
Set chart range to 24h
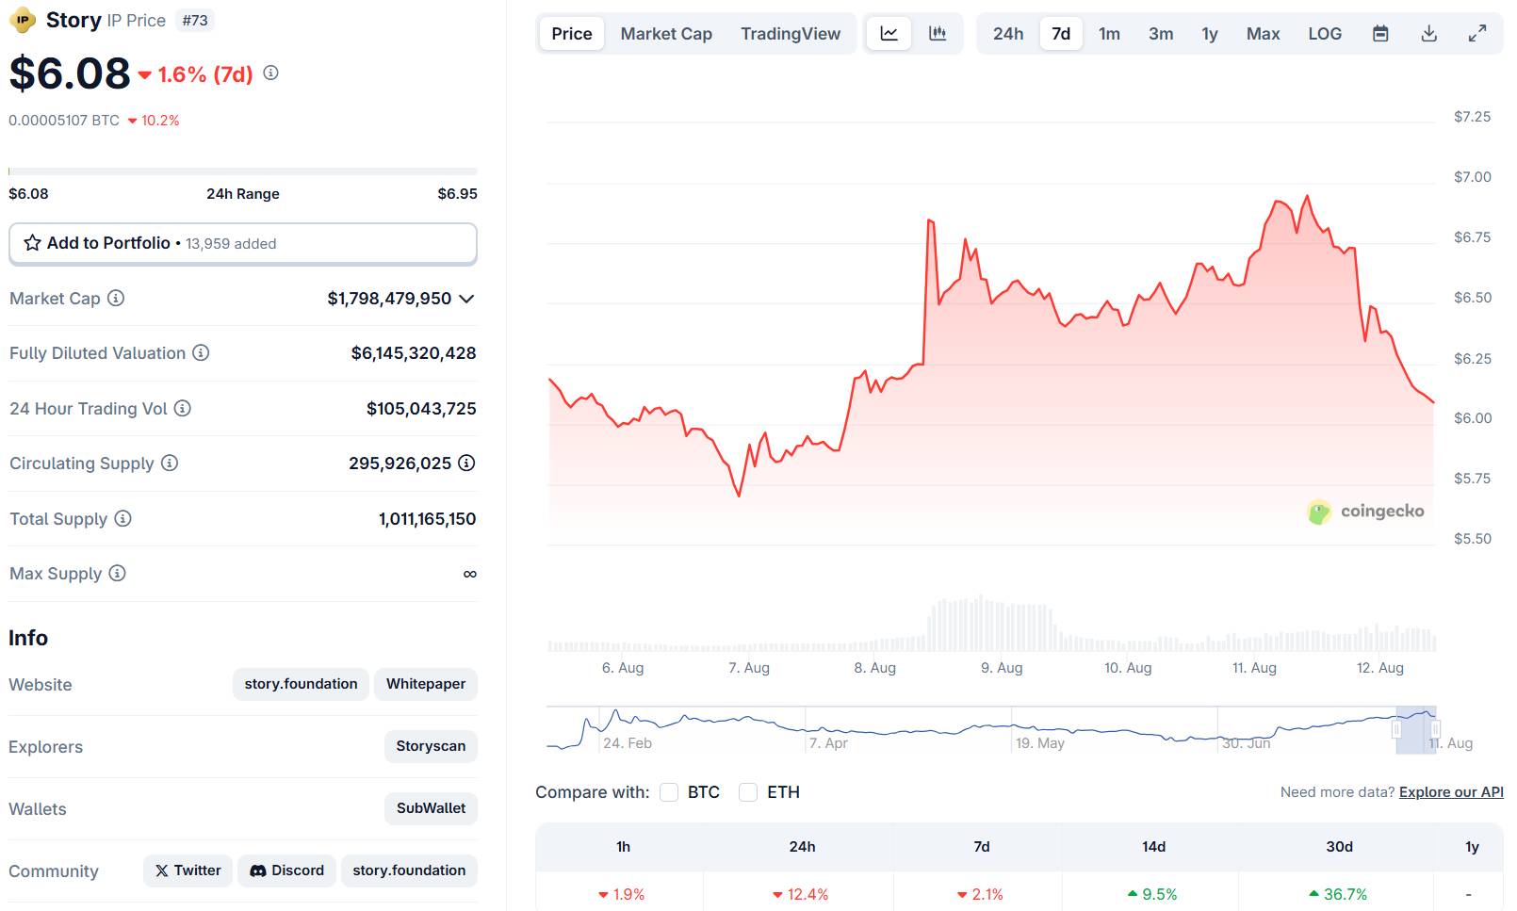point(1008,34)
